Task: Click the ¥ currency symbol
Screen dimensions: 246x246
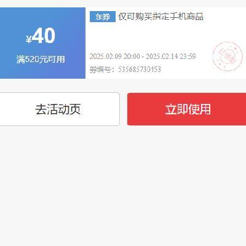Action: pos(29,39)
